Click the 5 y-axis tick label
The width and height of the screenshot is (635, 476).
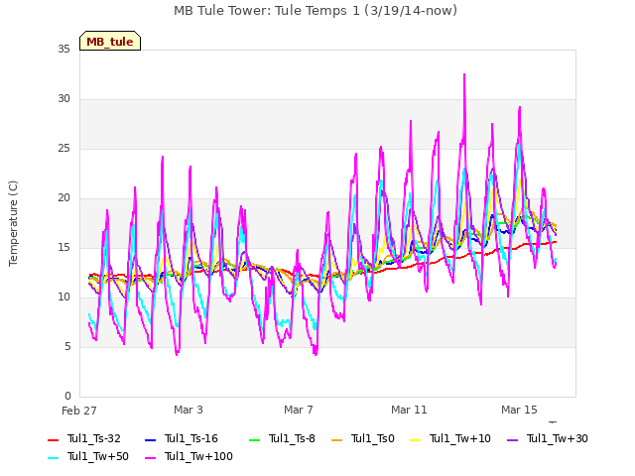tap(67, 346)
